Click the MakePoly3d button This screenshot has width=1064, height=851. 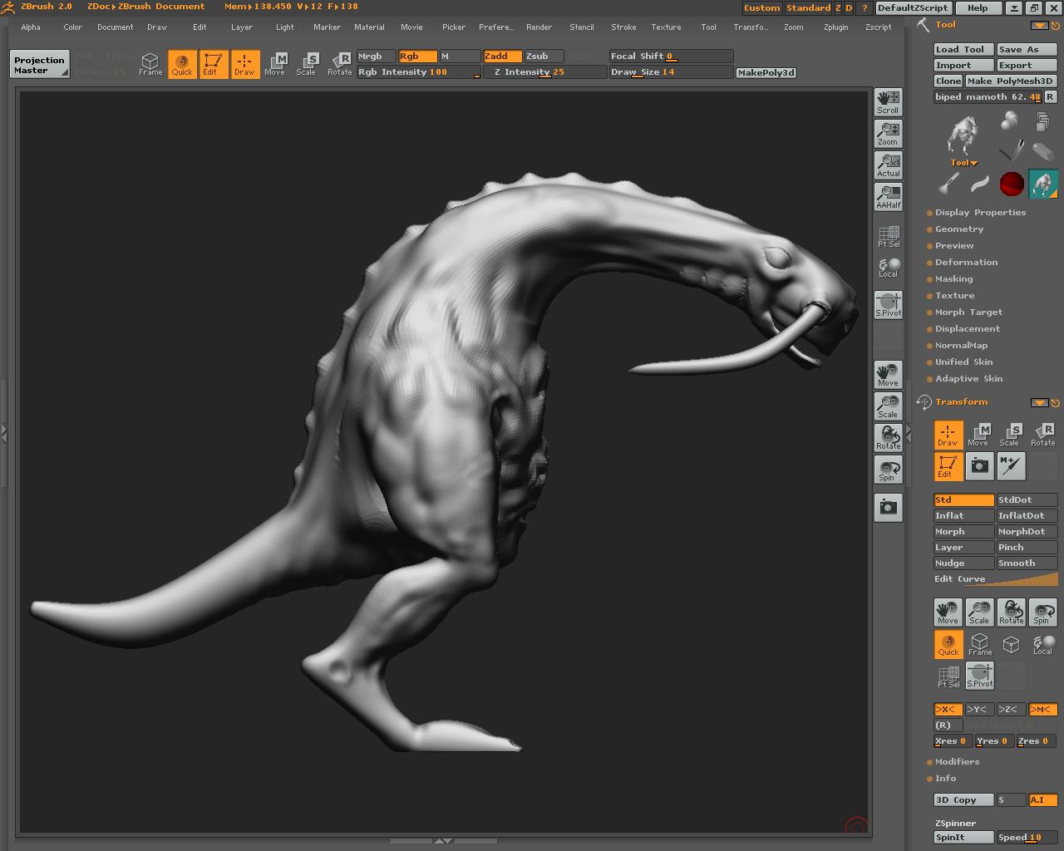click(766, 73)
